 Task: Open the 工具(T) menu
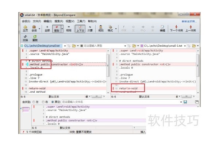(x=81, y=21)
